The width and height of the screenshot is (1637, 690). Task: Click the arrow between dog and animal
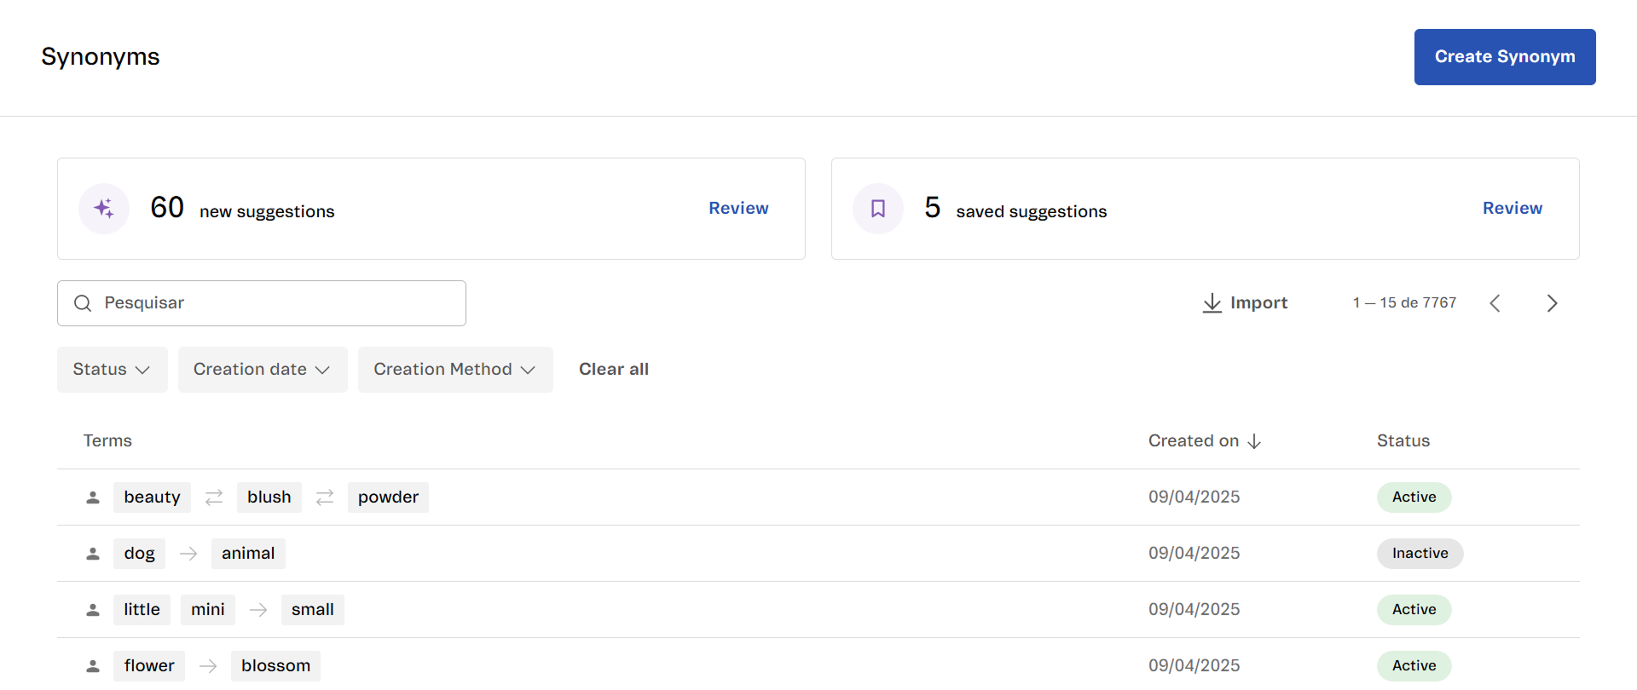coord(188,554)
